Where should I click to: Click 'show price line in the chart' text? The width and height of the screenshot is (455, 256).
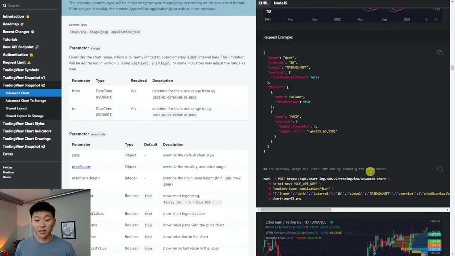[x=185, y=237]
